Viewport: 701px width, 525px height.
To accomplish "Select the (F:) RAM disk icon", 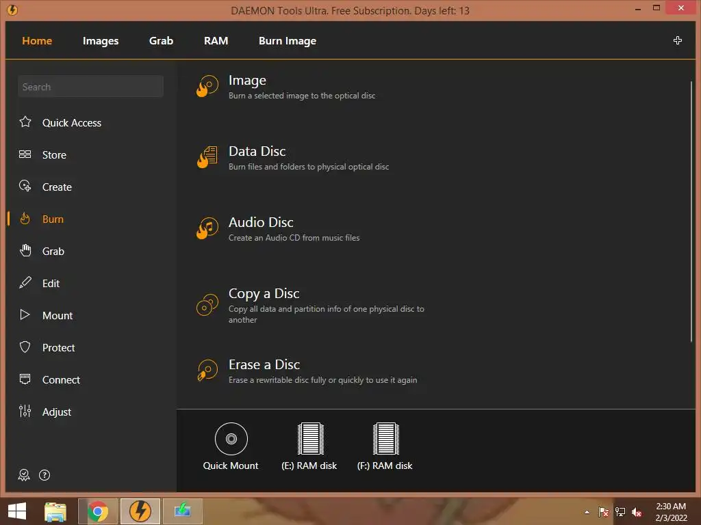I will pyautogui.click(x=386, y=438).
